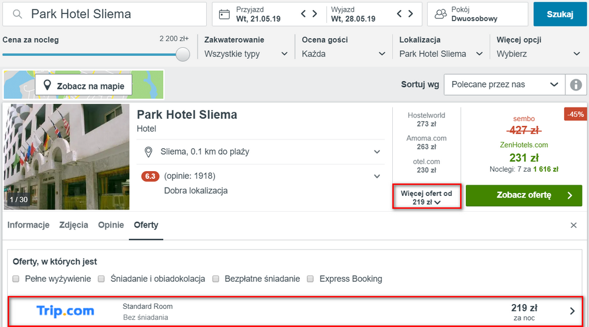Enable Pełne wyżywienie checkbox
The image size is (589, 327).
pyautogui.click(x=16, y=279)
